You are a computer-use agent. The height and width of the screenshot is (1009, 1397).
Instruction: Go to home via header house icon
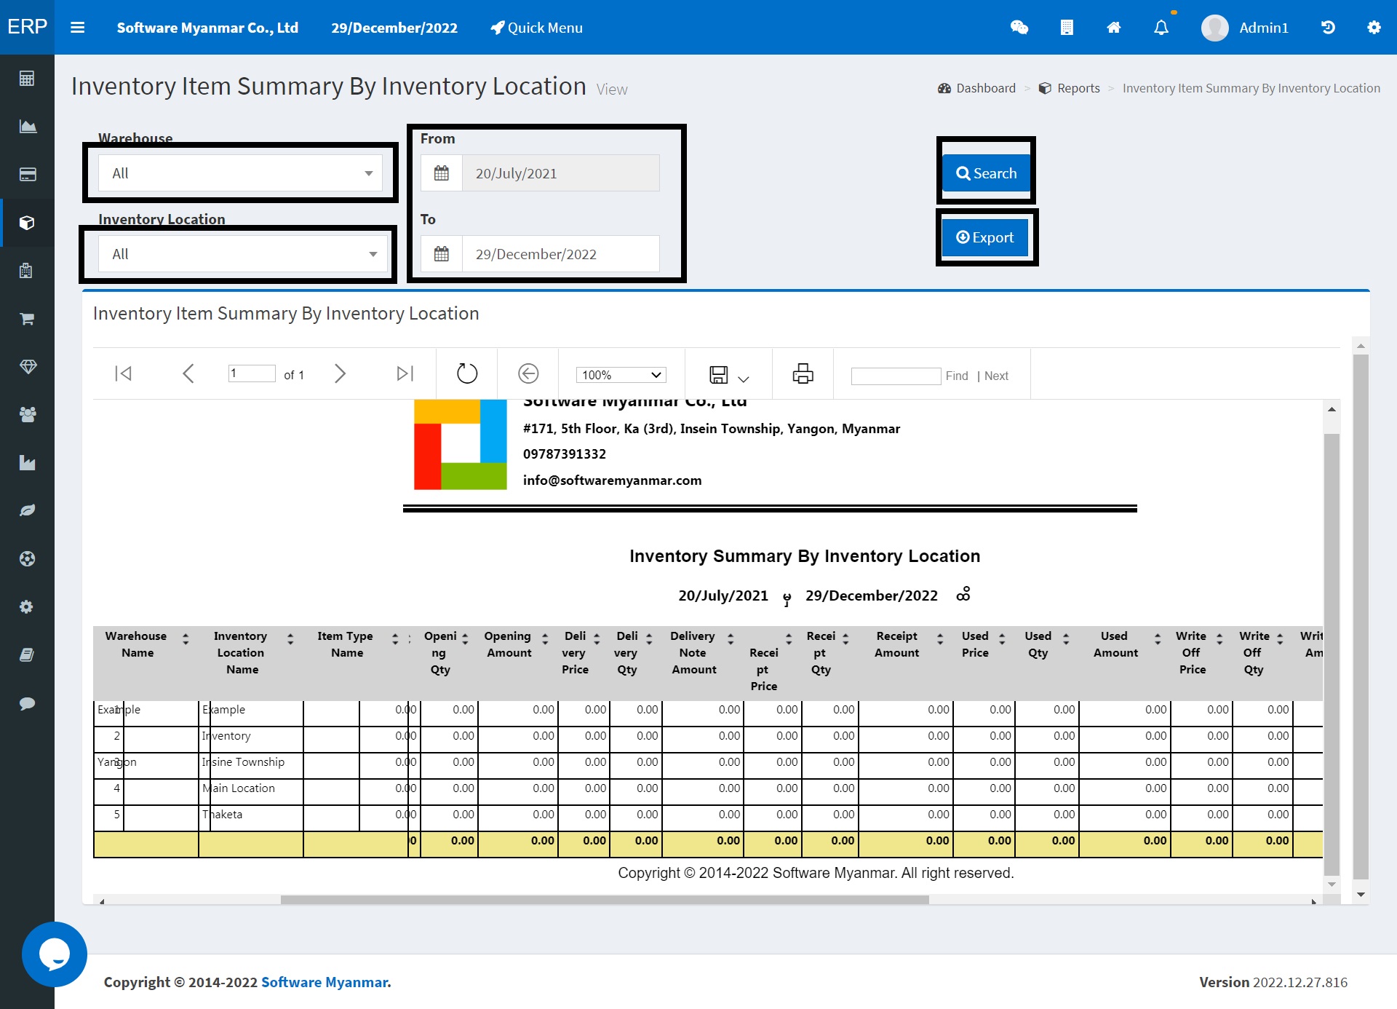click(x=1114, y=28)
